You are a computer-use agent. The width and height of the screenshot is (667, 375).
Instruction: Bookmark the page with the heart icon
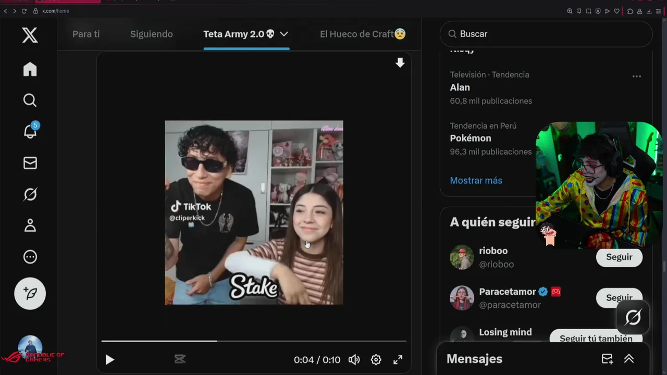pos(617,11)
